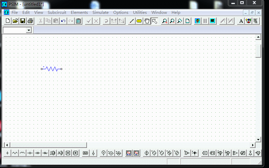Screen dimensions: 269x168
Task: Place an IGBT switch element
Action: pos(60,153)
